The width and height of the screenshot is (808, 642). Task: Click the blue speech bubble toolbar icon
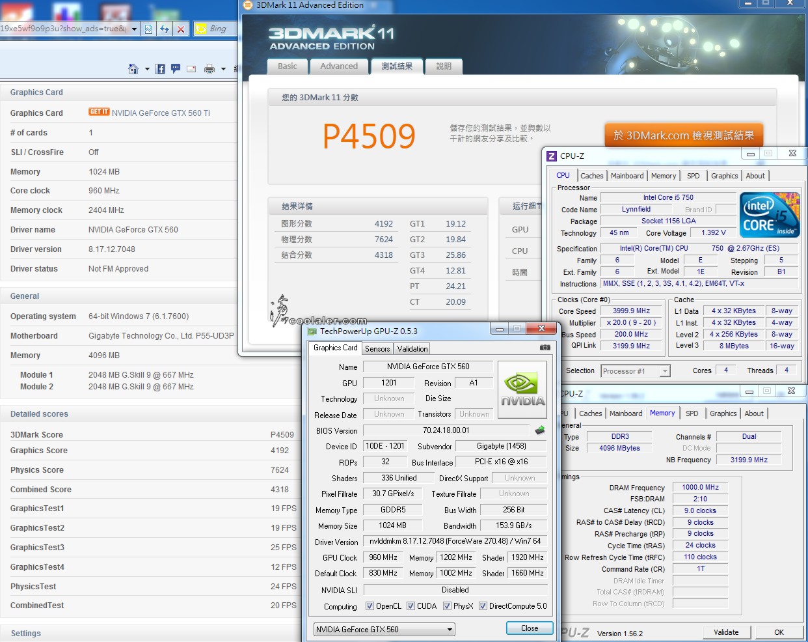pyautogui.click(x=176, y=68)
